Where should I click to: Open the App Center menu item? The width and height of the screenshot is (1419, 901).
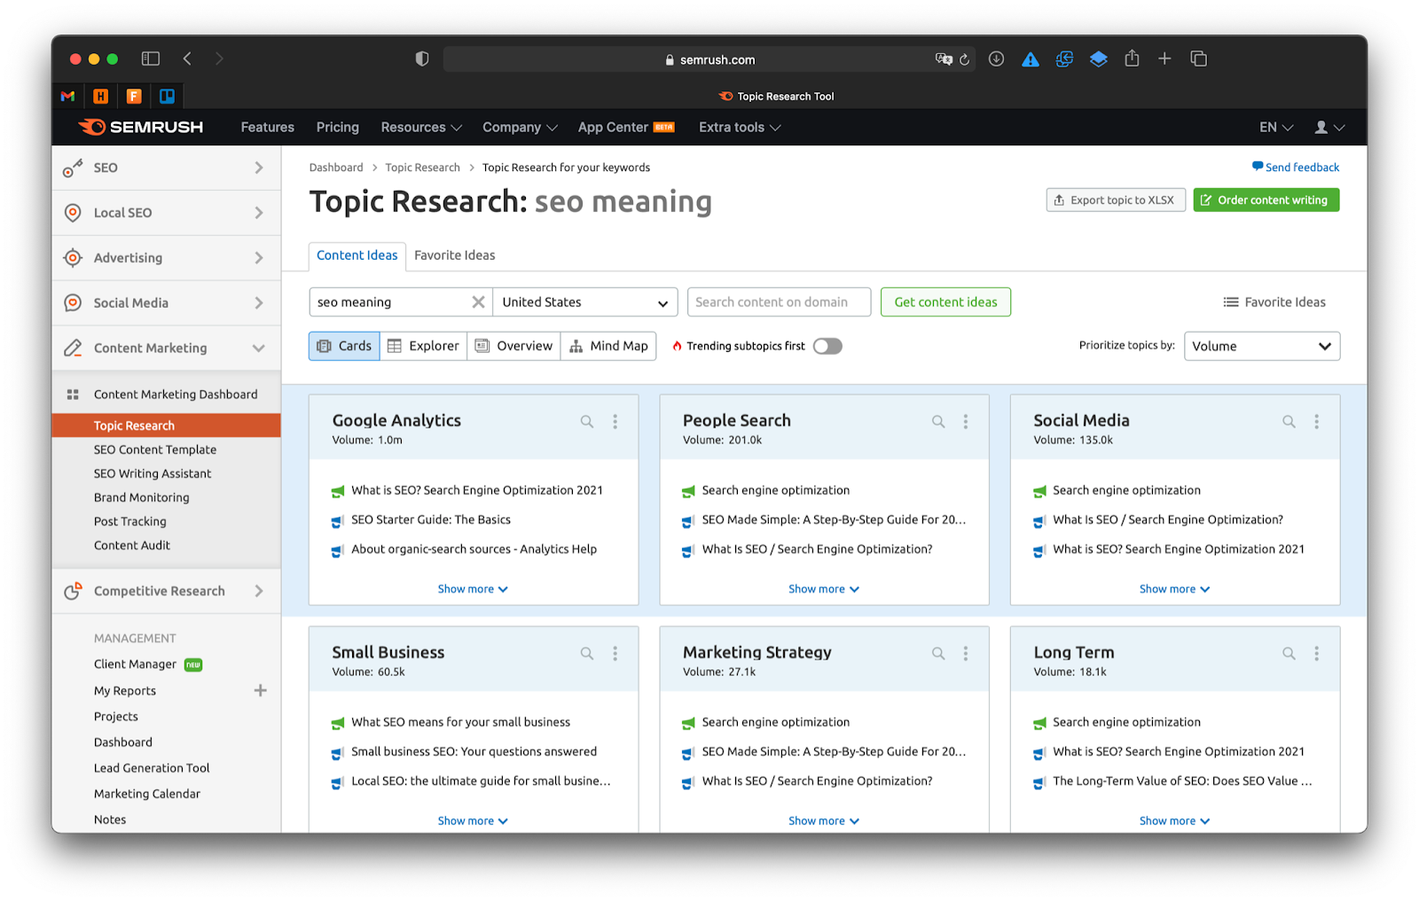(626, 127)
